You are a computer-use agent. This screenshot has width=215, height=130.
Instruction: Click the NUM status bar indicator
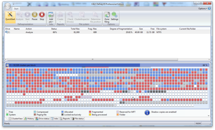pos(198,123)
